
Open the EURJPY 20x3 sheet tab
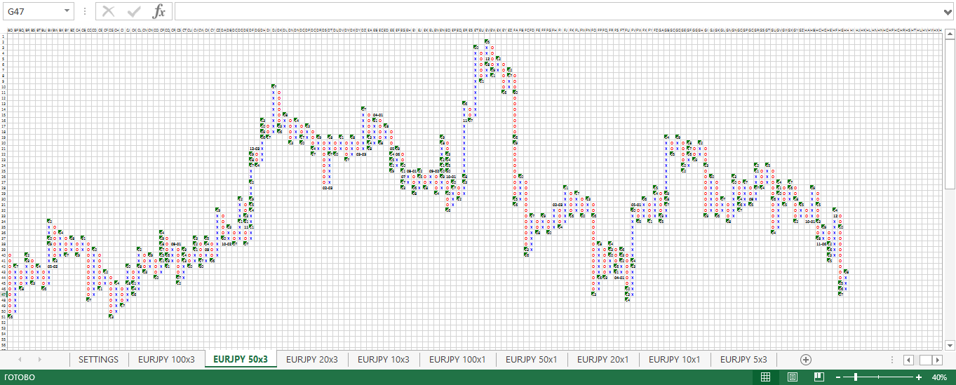[x=312, y=359]
